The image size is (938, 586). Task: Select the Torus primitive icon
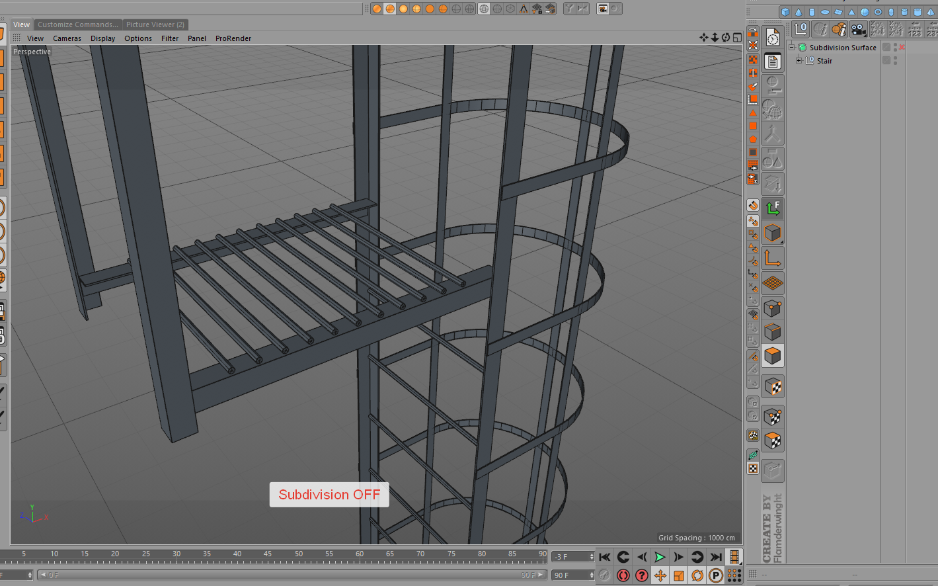coord(878,12)
